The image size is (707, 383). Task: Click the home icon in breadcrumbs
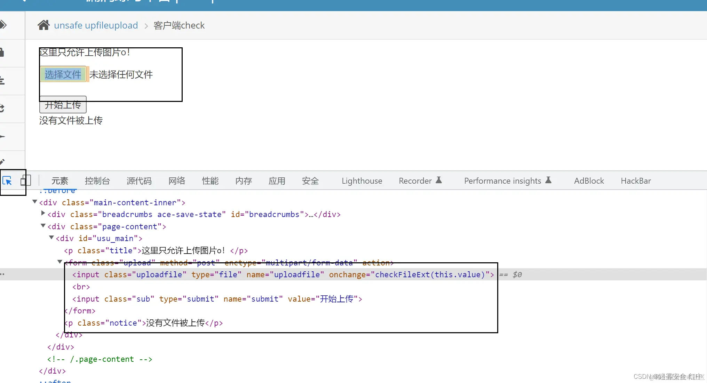(43, 25)
